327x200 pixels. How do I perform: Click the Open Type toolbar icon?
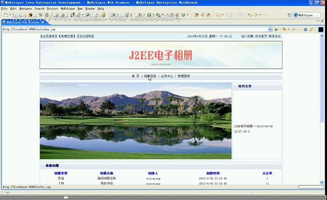point(196,15)
